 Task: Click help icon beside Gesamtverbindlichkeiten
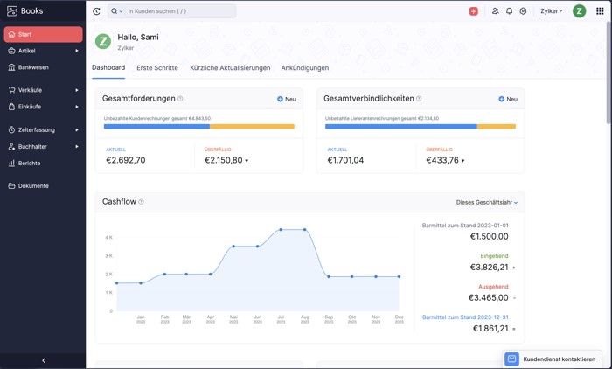[x=419, y=99]
